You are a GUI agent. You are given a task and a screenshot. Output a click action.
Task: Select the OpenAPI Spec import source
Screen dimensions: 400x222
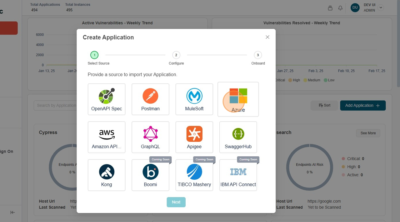tap(107, 99)
